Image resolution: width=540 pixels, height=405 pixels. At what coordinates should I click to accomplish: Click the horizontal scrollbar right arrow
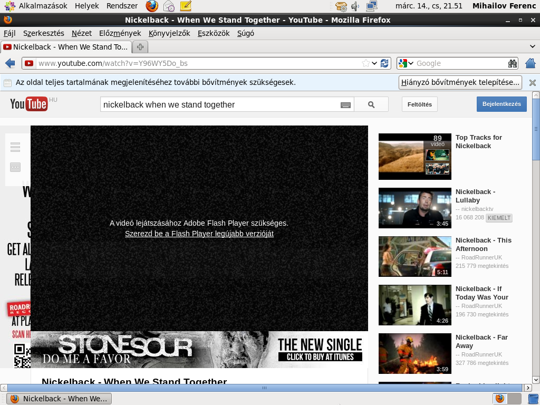click(x=528, y=388)
